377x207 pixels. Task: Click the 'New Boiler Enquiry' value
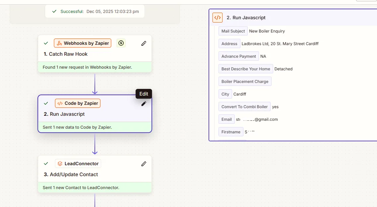click(267, 31)
